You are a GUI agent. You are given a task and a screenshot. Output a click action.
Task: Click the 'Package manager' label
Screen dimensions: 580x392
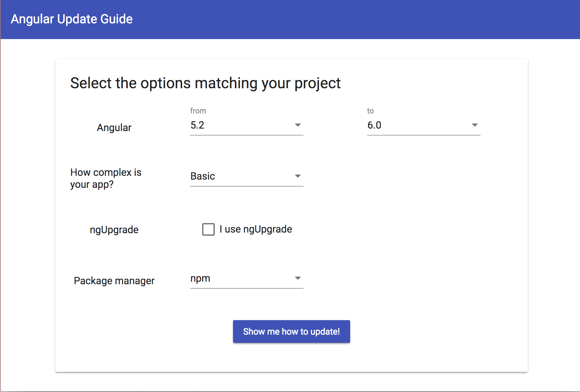click(114, 281)
